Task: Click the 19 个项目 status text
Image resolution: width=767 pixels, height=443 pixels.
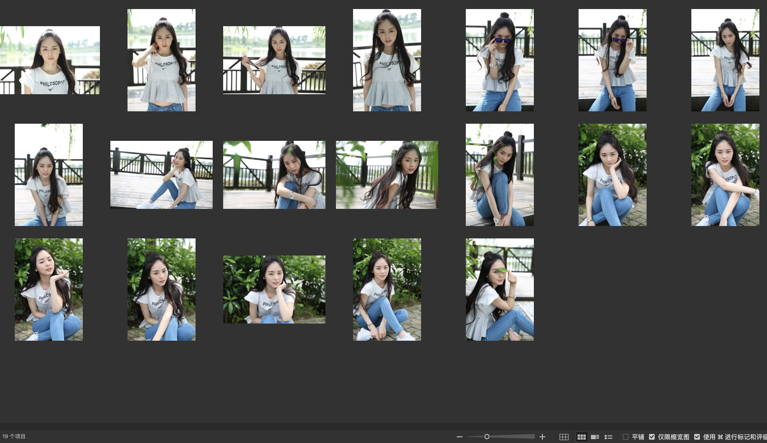Action: [x=14, y=436]
